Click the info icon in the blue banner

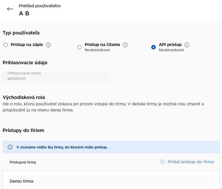pos(10,147)
